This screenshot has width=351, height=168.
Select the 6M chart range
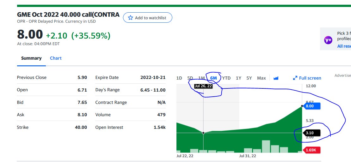coord(213,78)
